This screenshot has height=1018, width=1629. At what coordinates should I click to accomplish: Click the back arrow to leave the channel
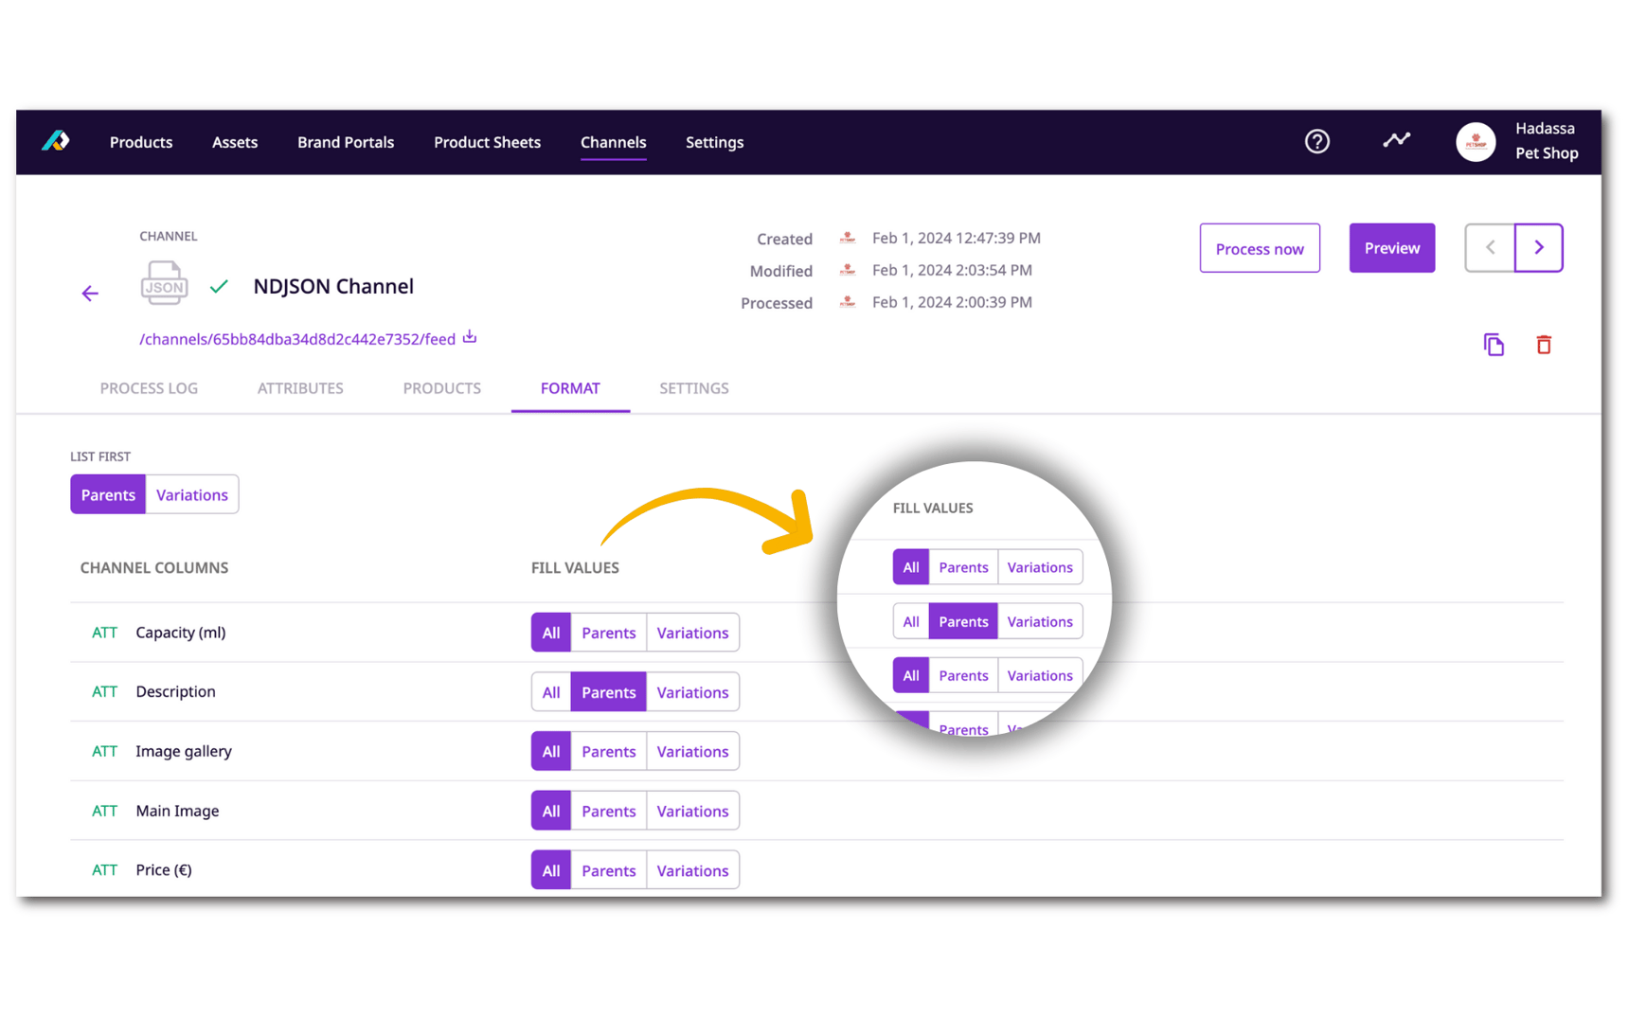click(90, 293)
